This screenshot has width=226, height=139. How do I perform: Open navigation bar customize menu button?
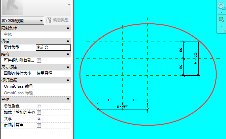pos(224,31)
